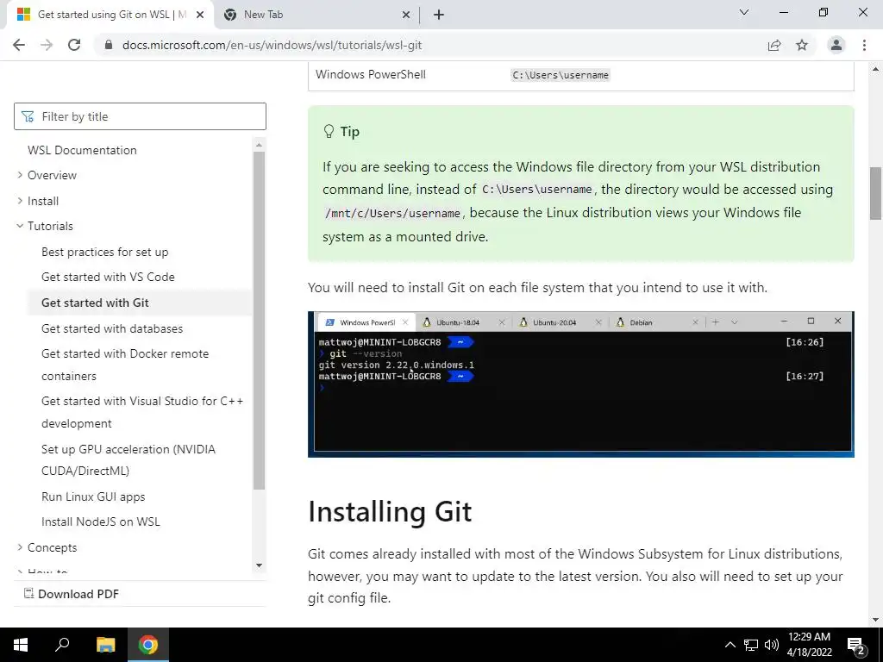Open network status tray icon
The width and height of the screenshot is (883, 662).
[751, 645]
